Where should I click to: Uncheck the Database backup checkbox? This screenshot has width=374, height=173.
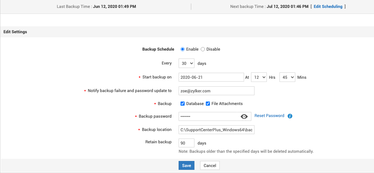pyautogui.click(x=183, y=104)
